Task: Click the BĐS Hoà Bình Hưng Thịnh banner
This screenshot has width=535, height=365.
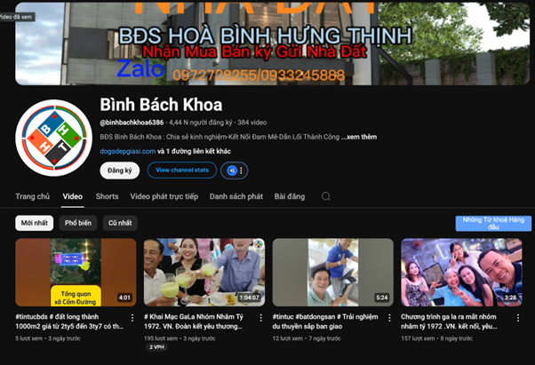Action: point(272,44)
